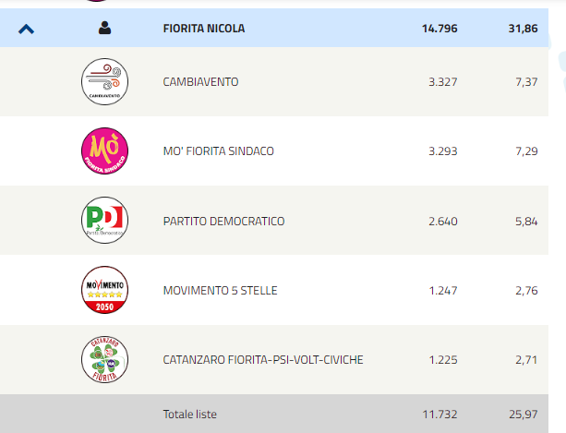The width and height of the screenshot is (566, 433).
Task: Click the 11.732 total list votes
Action: (x=440, y=415)
